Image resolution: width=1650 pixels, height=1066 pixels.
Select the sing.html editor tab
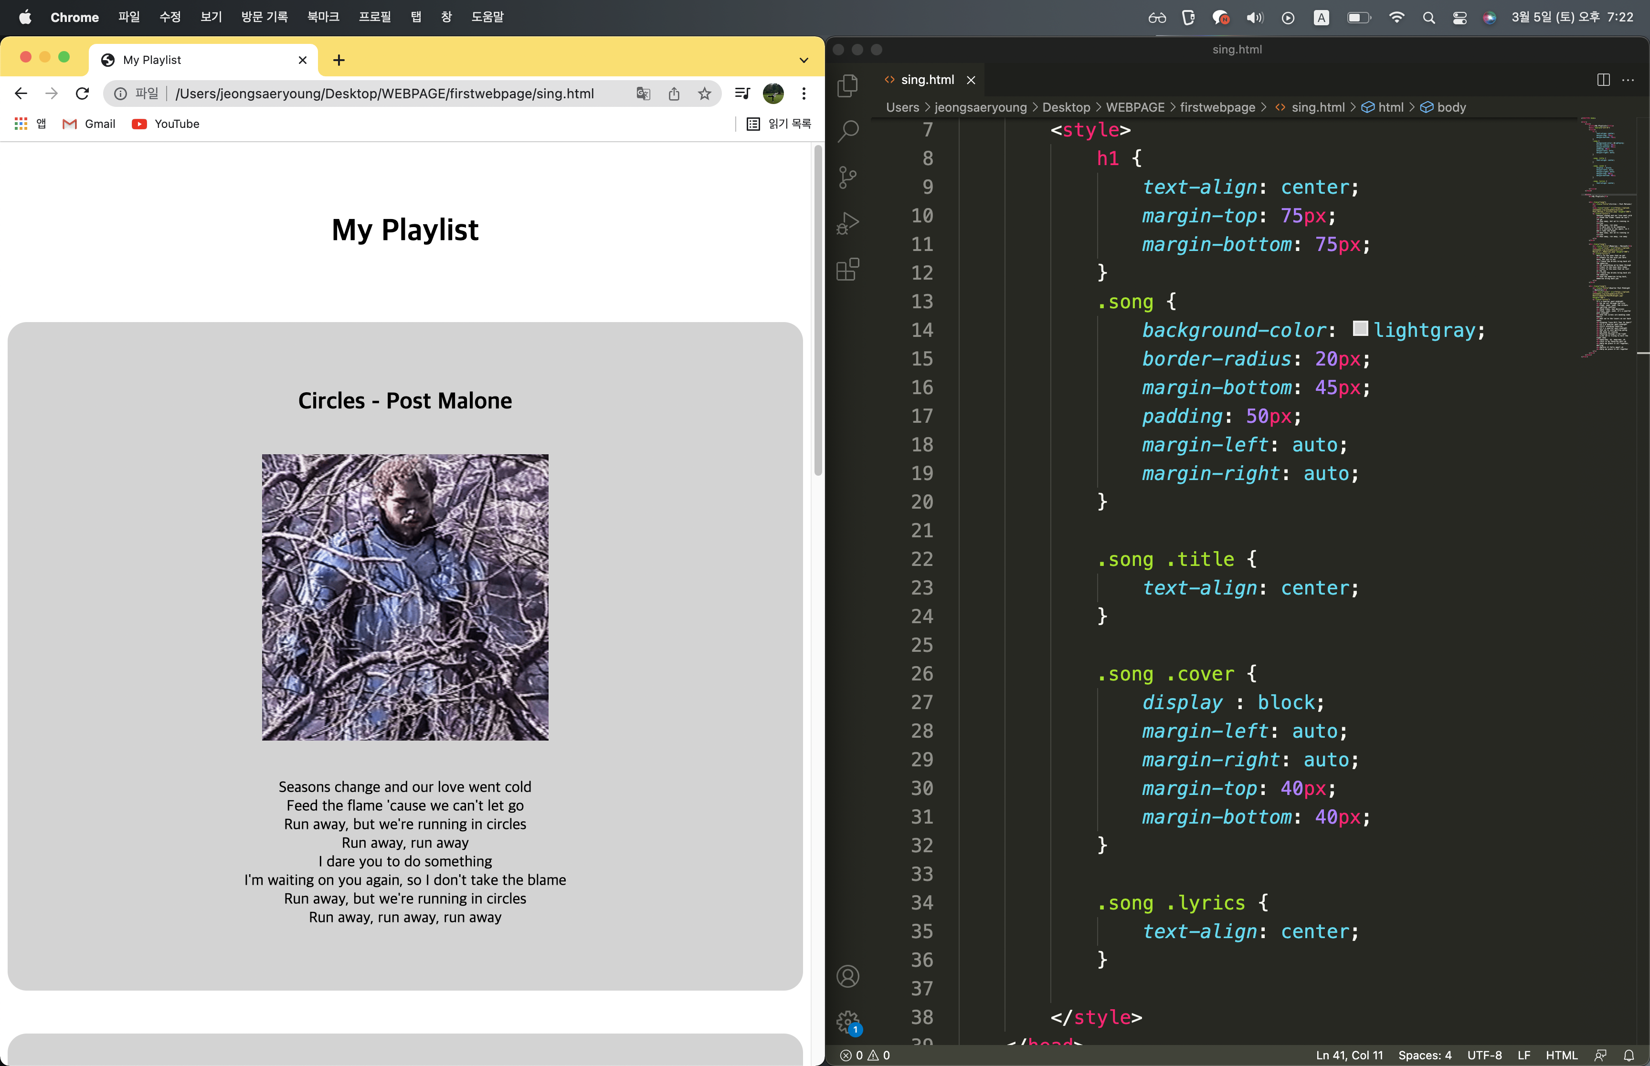click(x=926, y=80)
